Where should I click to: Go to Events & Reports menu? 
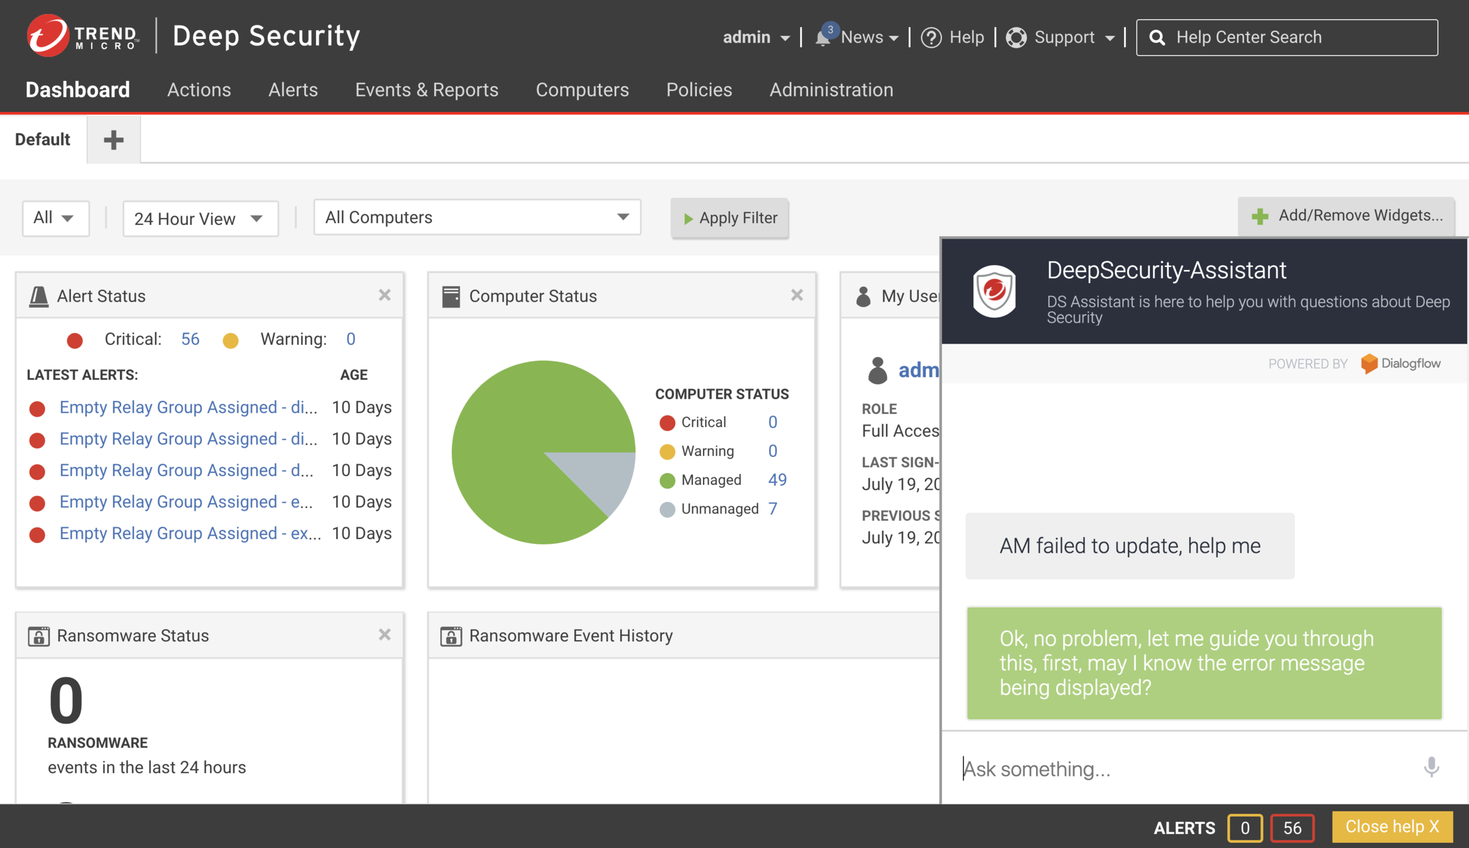point(427,90)
